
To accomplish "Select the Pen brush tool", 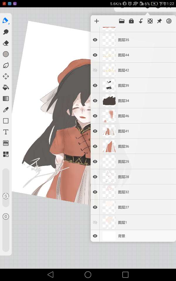I will [6, 21].
